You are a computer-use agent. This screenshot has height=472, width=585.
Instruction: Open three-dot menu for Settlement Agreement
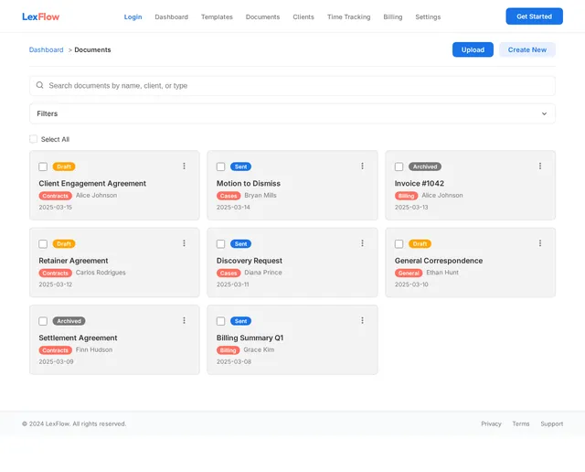[184, 320]
